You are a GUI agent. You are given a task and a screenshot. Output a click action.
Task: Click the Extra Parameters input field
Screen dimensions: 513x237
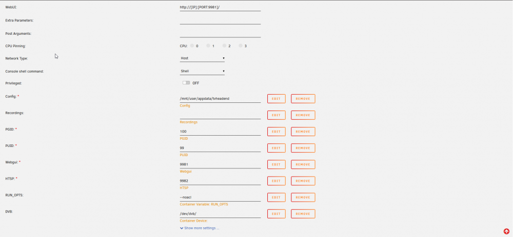220,20
